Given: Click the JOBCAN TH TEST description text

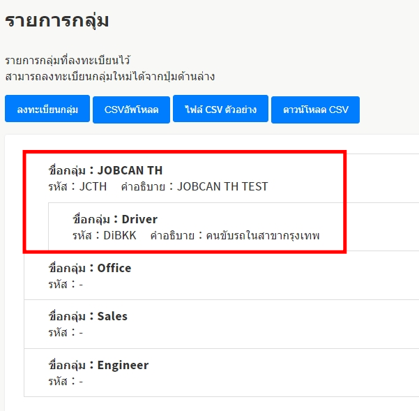Looking at the screenshot, I should [222, 186].
